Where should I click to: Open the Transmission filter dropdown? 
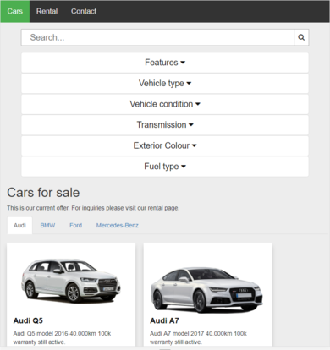click(165, 125)
